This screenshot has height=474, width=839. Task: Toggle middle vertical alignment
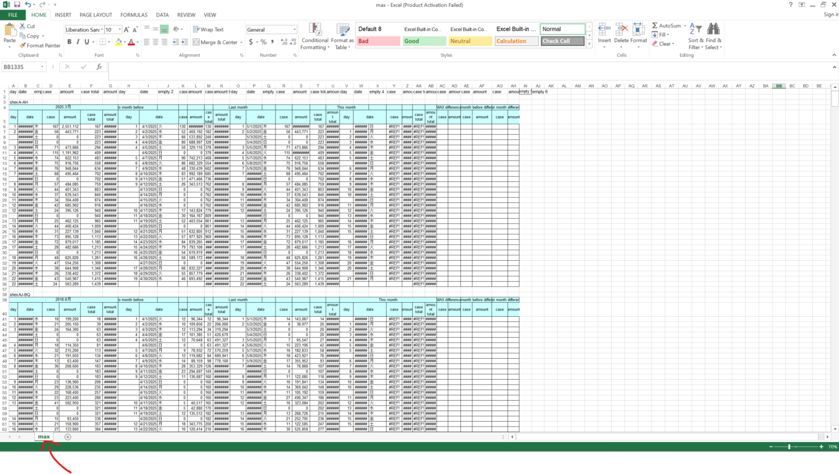(155, 29)
